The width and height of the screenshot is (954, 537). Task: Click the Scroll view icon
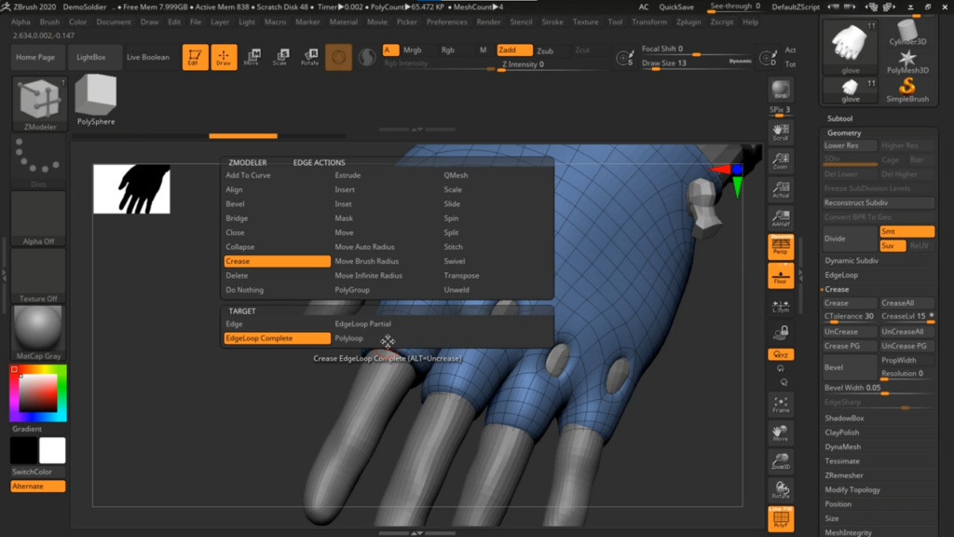pos(781,131)
